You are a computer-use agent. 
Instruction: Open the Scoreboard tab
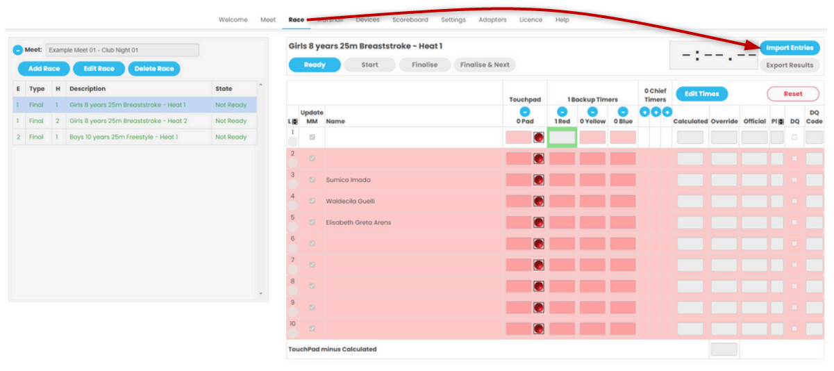(x=410, y=20)
